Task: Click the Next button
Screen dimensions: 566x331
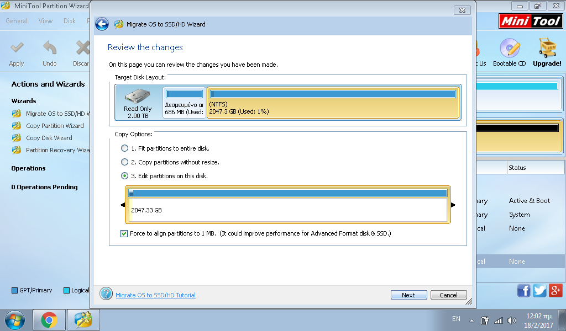Action: pyautogui.click(x=408, y=295)
